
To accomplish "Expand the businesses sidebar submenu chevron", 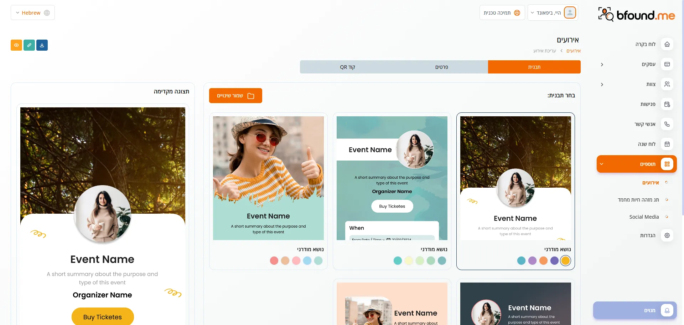I will [602, 65].
